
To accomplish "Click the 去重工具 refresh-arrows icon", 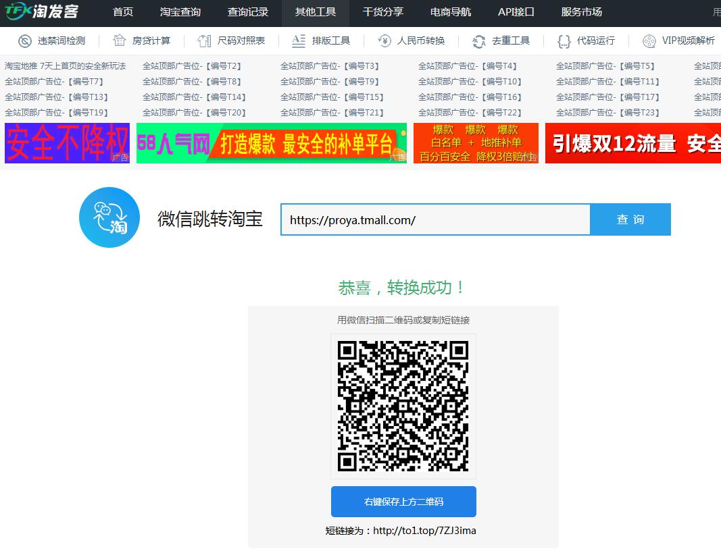I will coord(479,41).
